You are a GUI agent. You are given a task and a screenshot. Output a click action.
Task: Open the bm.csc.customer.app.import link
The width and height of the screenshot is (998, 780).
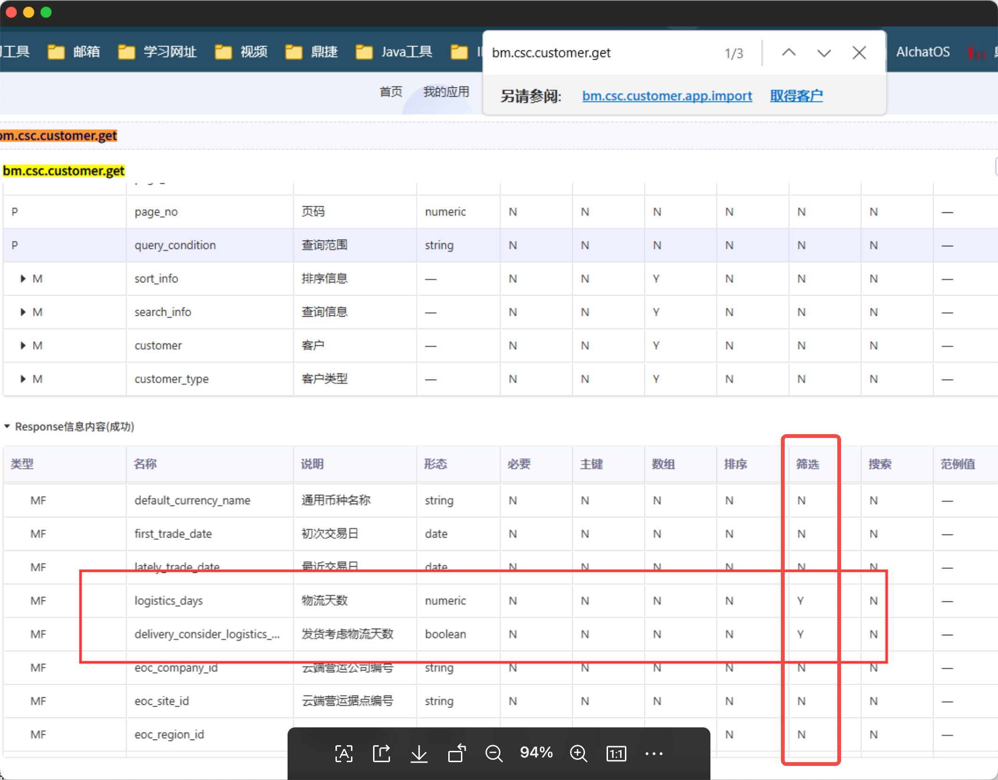[667, 96]
